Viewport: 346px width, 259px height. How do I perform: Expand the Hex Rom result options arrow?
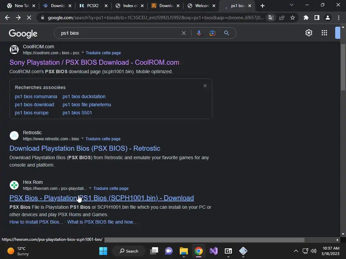[90, 188]
